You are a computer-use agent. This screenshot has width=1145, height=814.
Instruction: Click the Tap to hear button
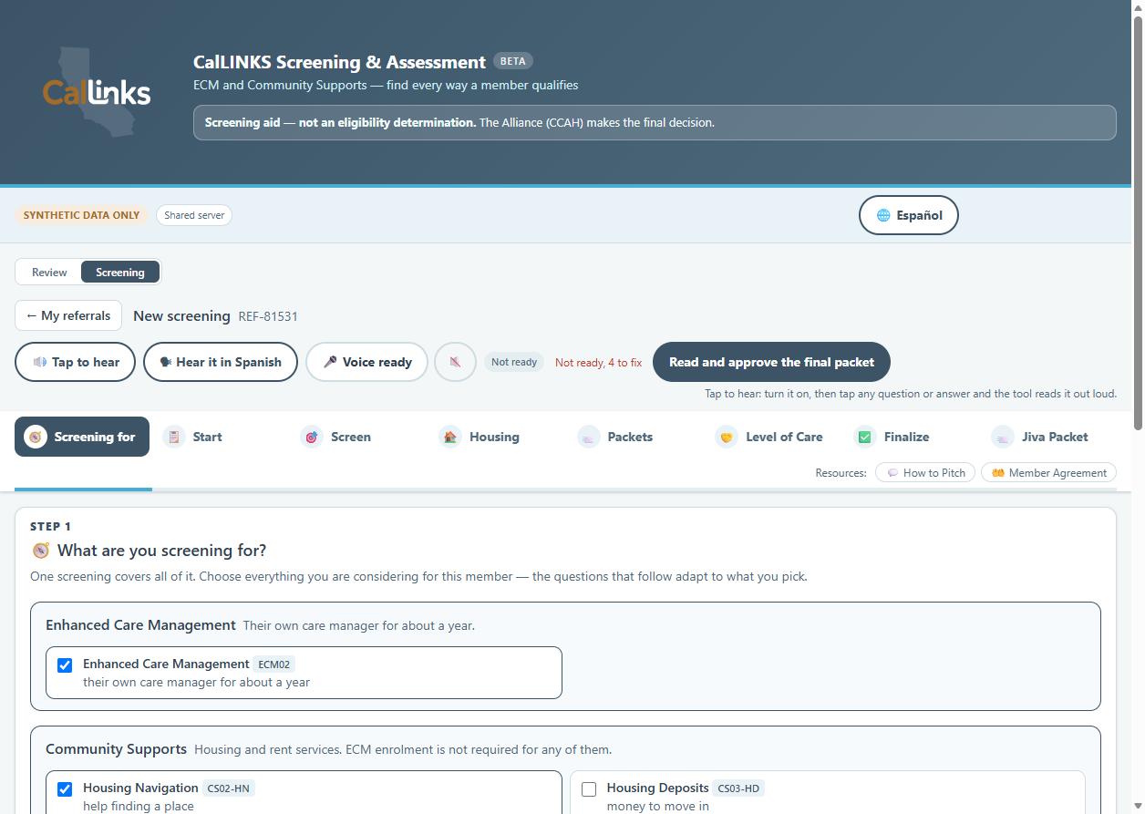pos(75,362)
